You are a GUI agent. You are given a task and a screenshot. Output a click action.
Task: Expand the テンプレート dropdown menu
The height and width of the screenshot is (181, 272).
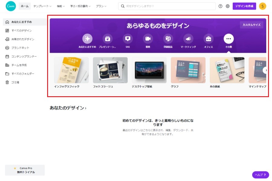[42, 6]
